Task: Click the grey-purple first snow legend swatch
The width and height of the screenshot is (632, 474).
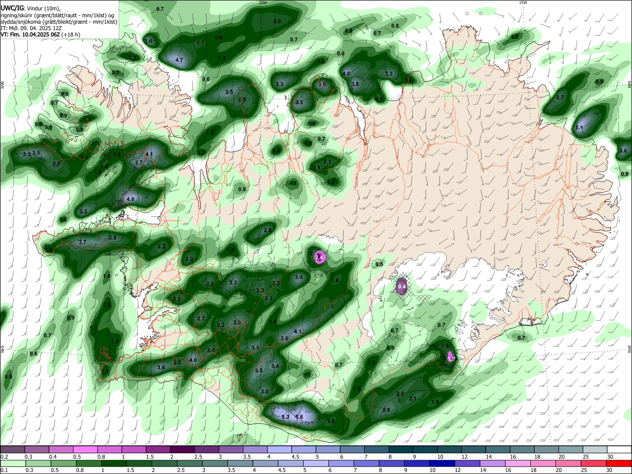Action: pyautogui.click(x=12, y=449)
